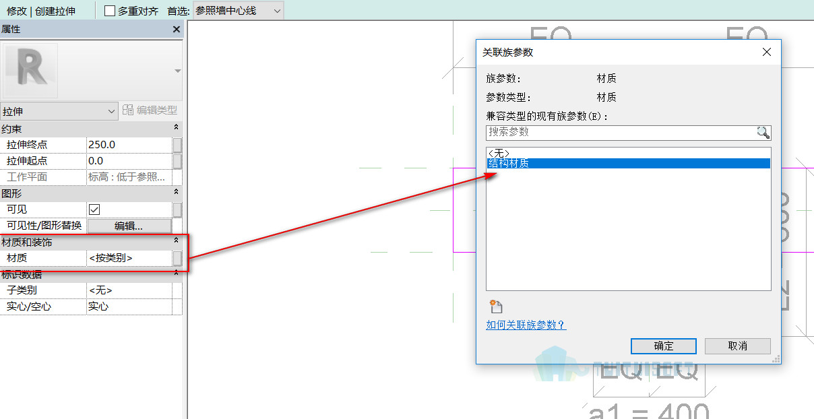
Task: Click associate parameter button for 拉伸终点
Action: [177, 145]
